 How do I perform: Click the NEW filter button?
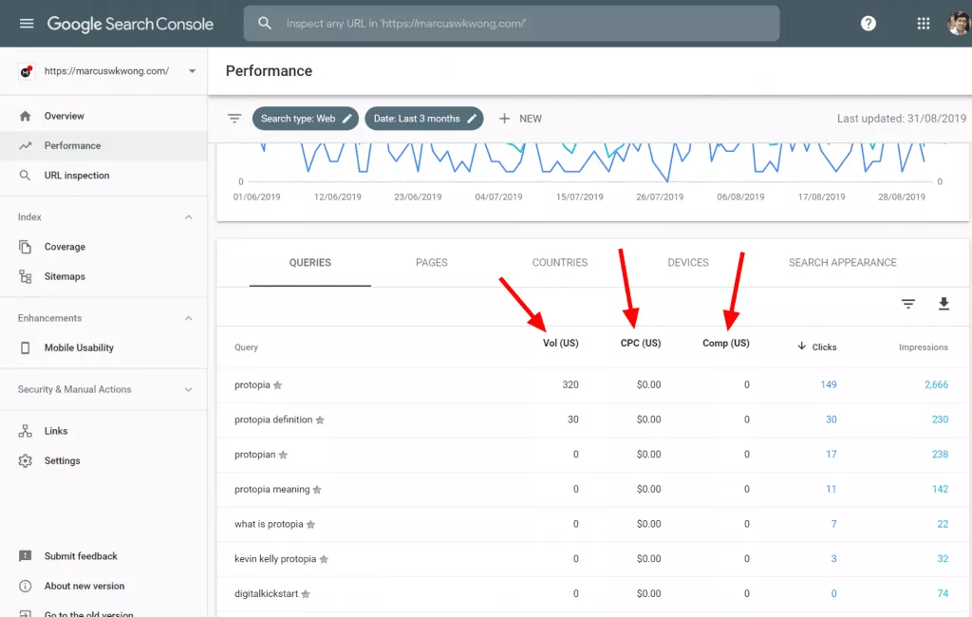point(520,119)
